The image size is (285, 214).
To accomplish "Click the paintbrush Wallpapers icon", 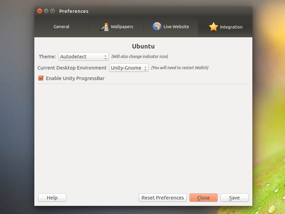I will (104, 26).
